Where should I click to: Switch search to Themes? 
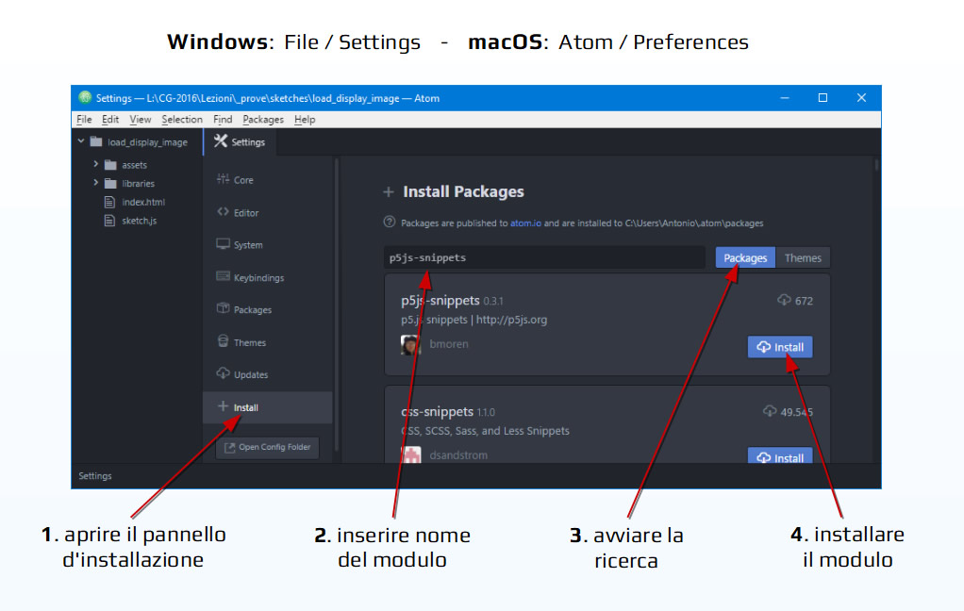(x=803, y=258)
